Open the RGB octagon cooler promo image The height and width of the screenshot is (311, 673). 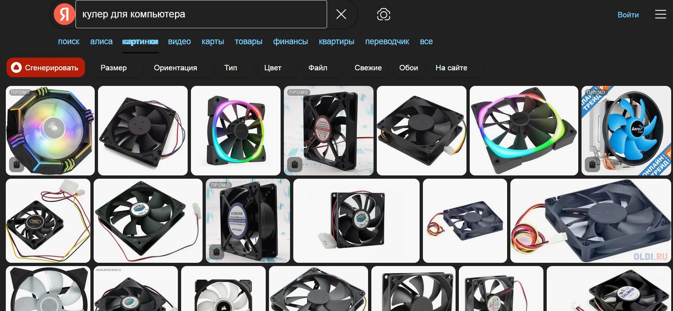pyautogui.click(x=50, y=130)
